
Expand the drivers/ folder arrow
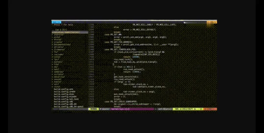[x=52, y=47]
